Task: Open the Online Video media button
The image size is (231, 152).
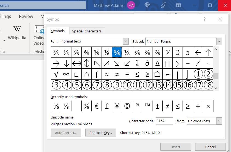Action: [x=39, y=35]
